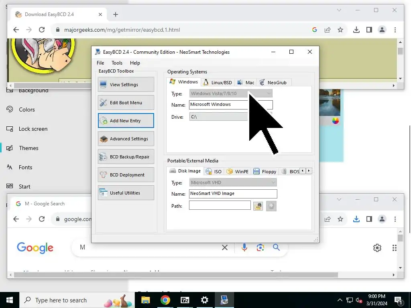Open the Tools menu in EasyBCD

(117, 63)
